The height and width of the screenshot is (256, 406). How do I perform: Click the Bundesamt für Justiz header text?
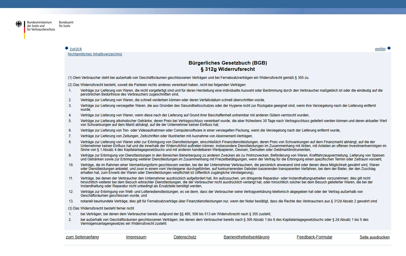[66, 24]
